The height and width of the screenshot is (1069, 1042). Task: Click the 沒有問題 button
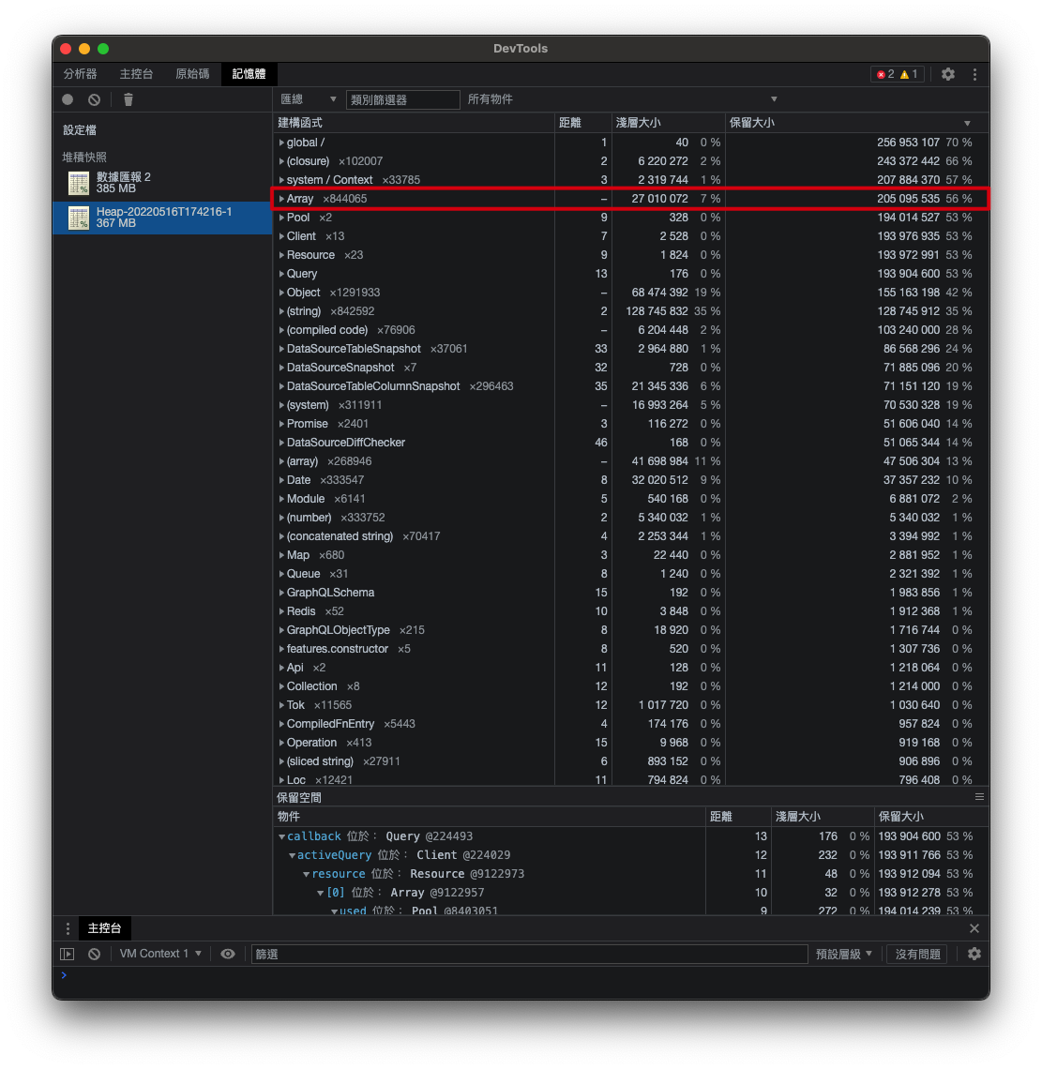[916, 954]
